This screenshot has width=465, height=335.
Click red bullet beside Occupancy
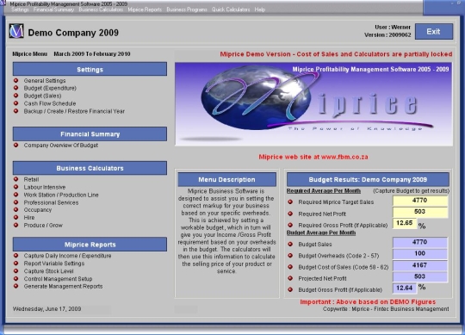[x=16, y=209]
